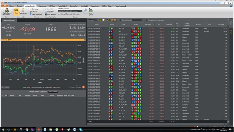Viewport: 234px width, 132px height.
Task: Open the Windows Start menu
Action: pyautogui.click(x=3, y=129)
